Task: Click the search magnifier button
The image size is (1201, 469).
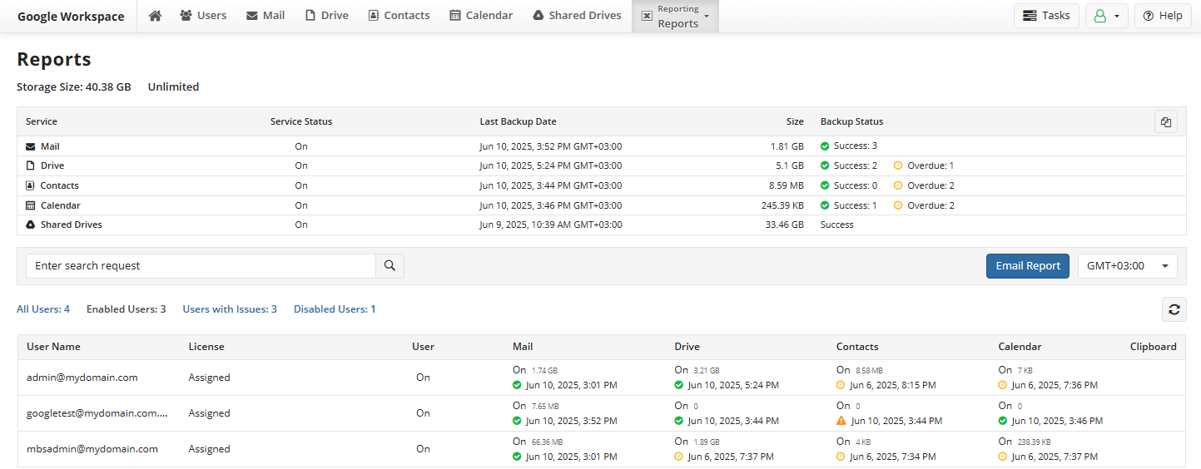Action: [390, 266]
